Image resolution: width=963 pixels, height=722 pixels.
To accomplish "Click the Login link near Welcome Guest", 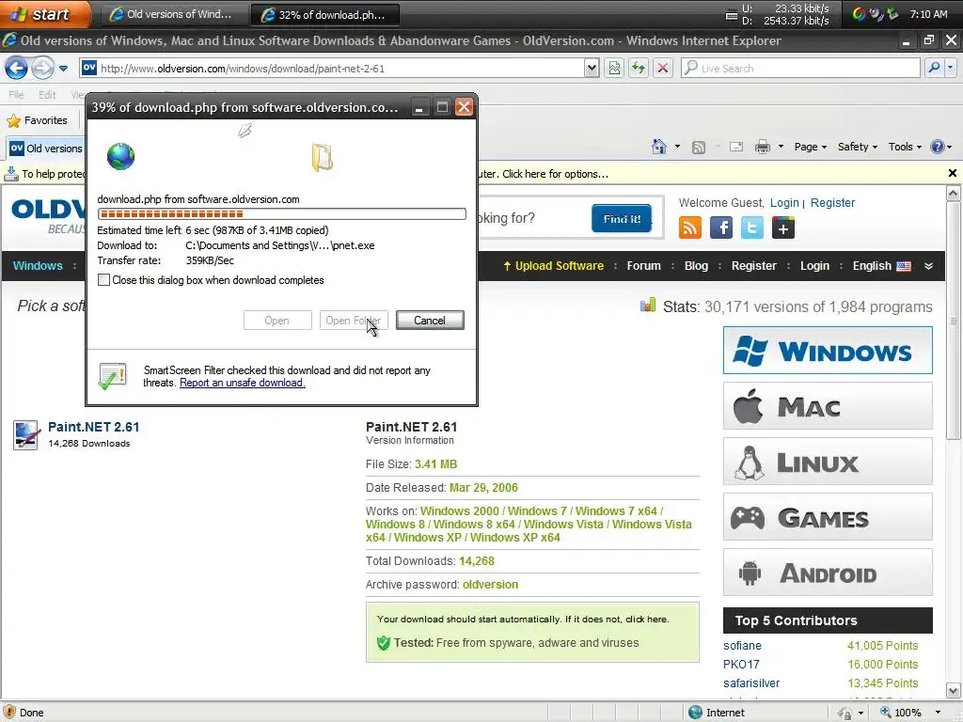I will click(x=784, y=203).
